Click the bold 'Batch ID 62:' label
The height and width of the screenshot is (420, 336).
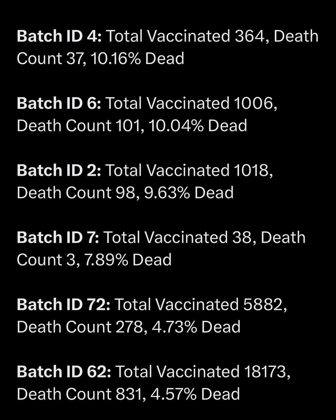click(64, 372)
